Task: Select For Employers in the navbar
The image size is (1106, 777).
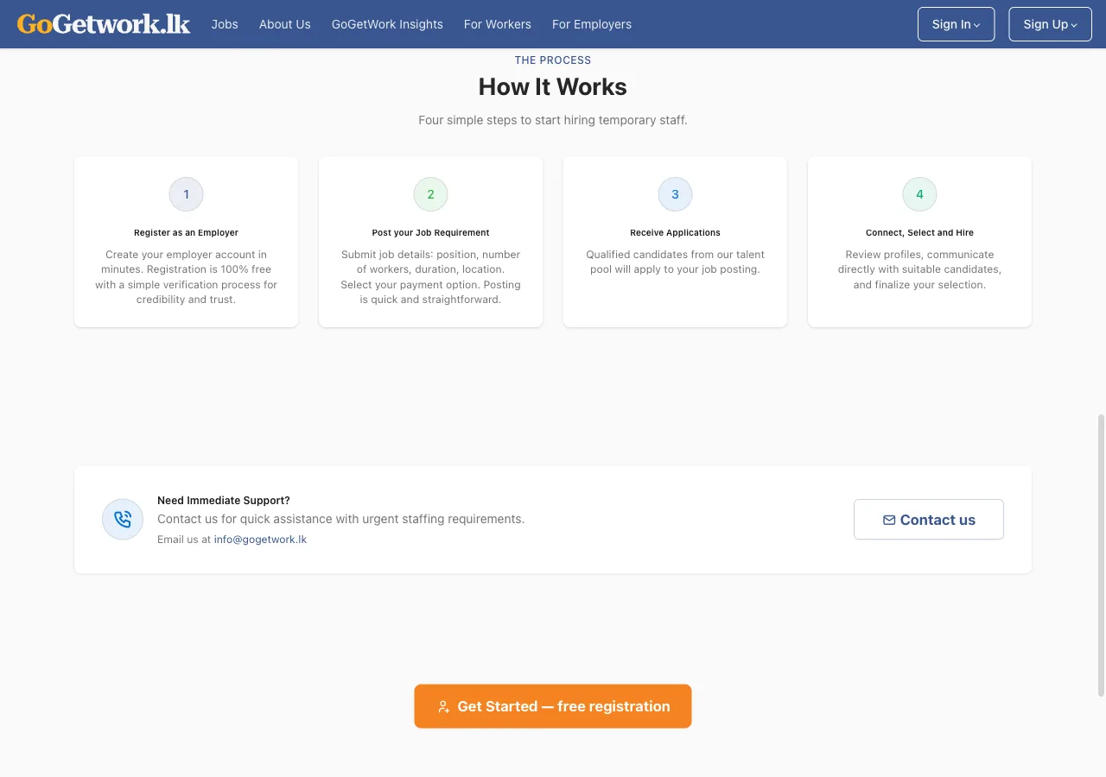Action: (x=592, y=24)
